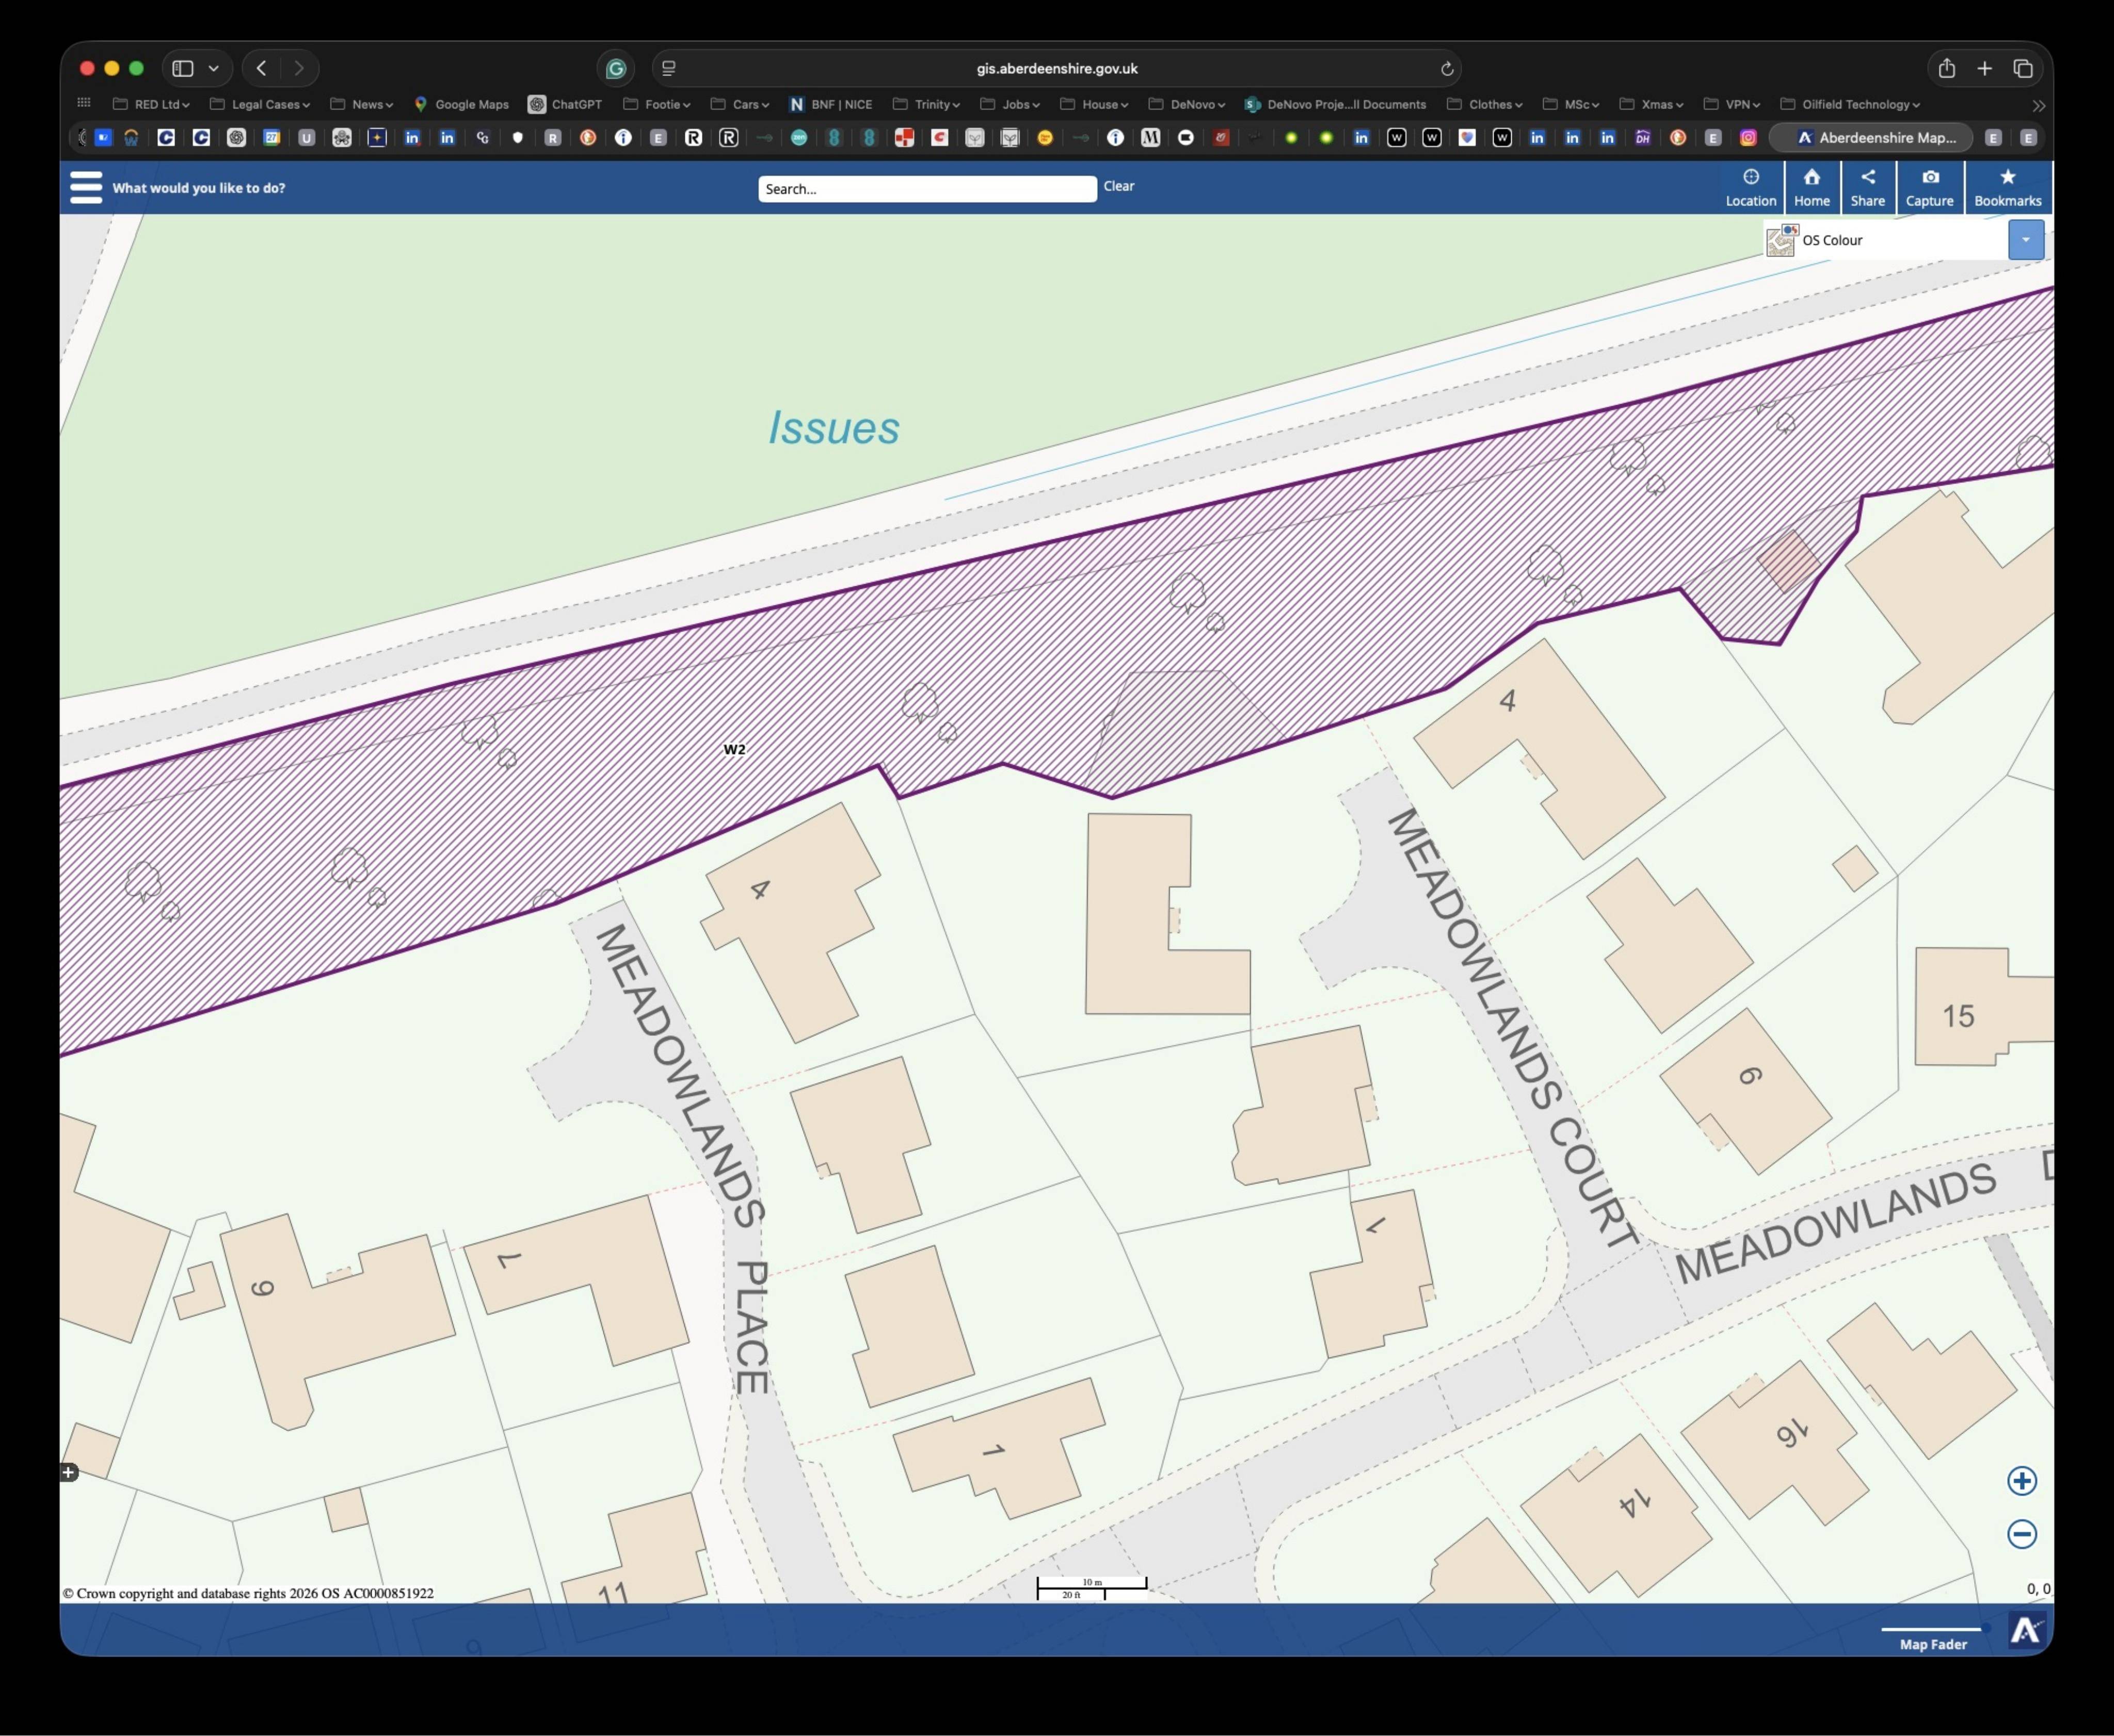
Task: Toggle the Safari sidebar
Action: click(182, 68)
